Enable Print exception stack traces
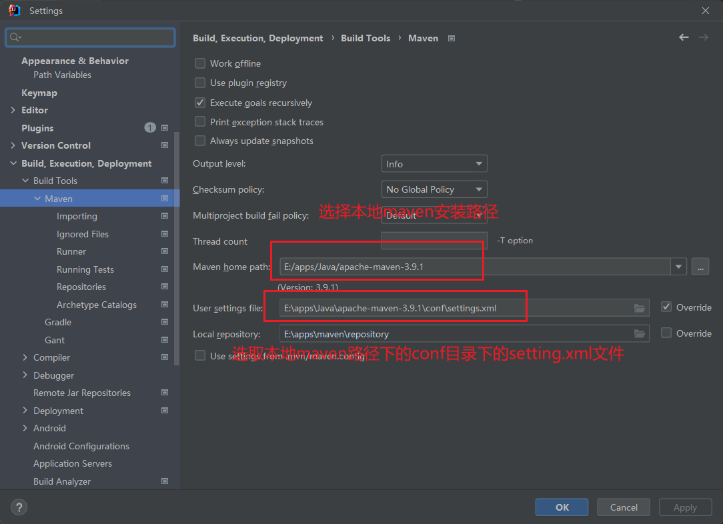Viewport: 723px width, 524px height. tap(200, 122)
